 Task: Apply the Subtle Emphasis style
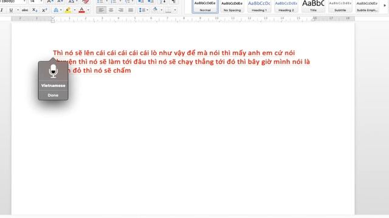[367, 7]
